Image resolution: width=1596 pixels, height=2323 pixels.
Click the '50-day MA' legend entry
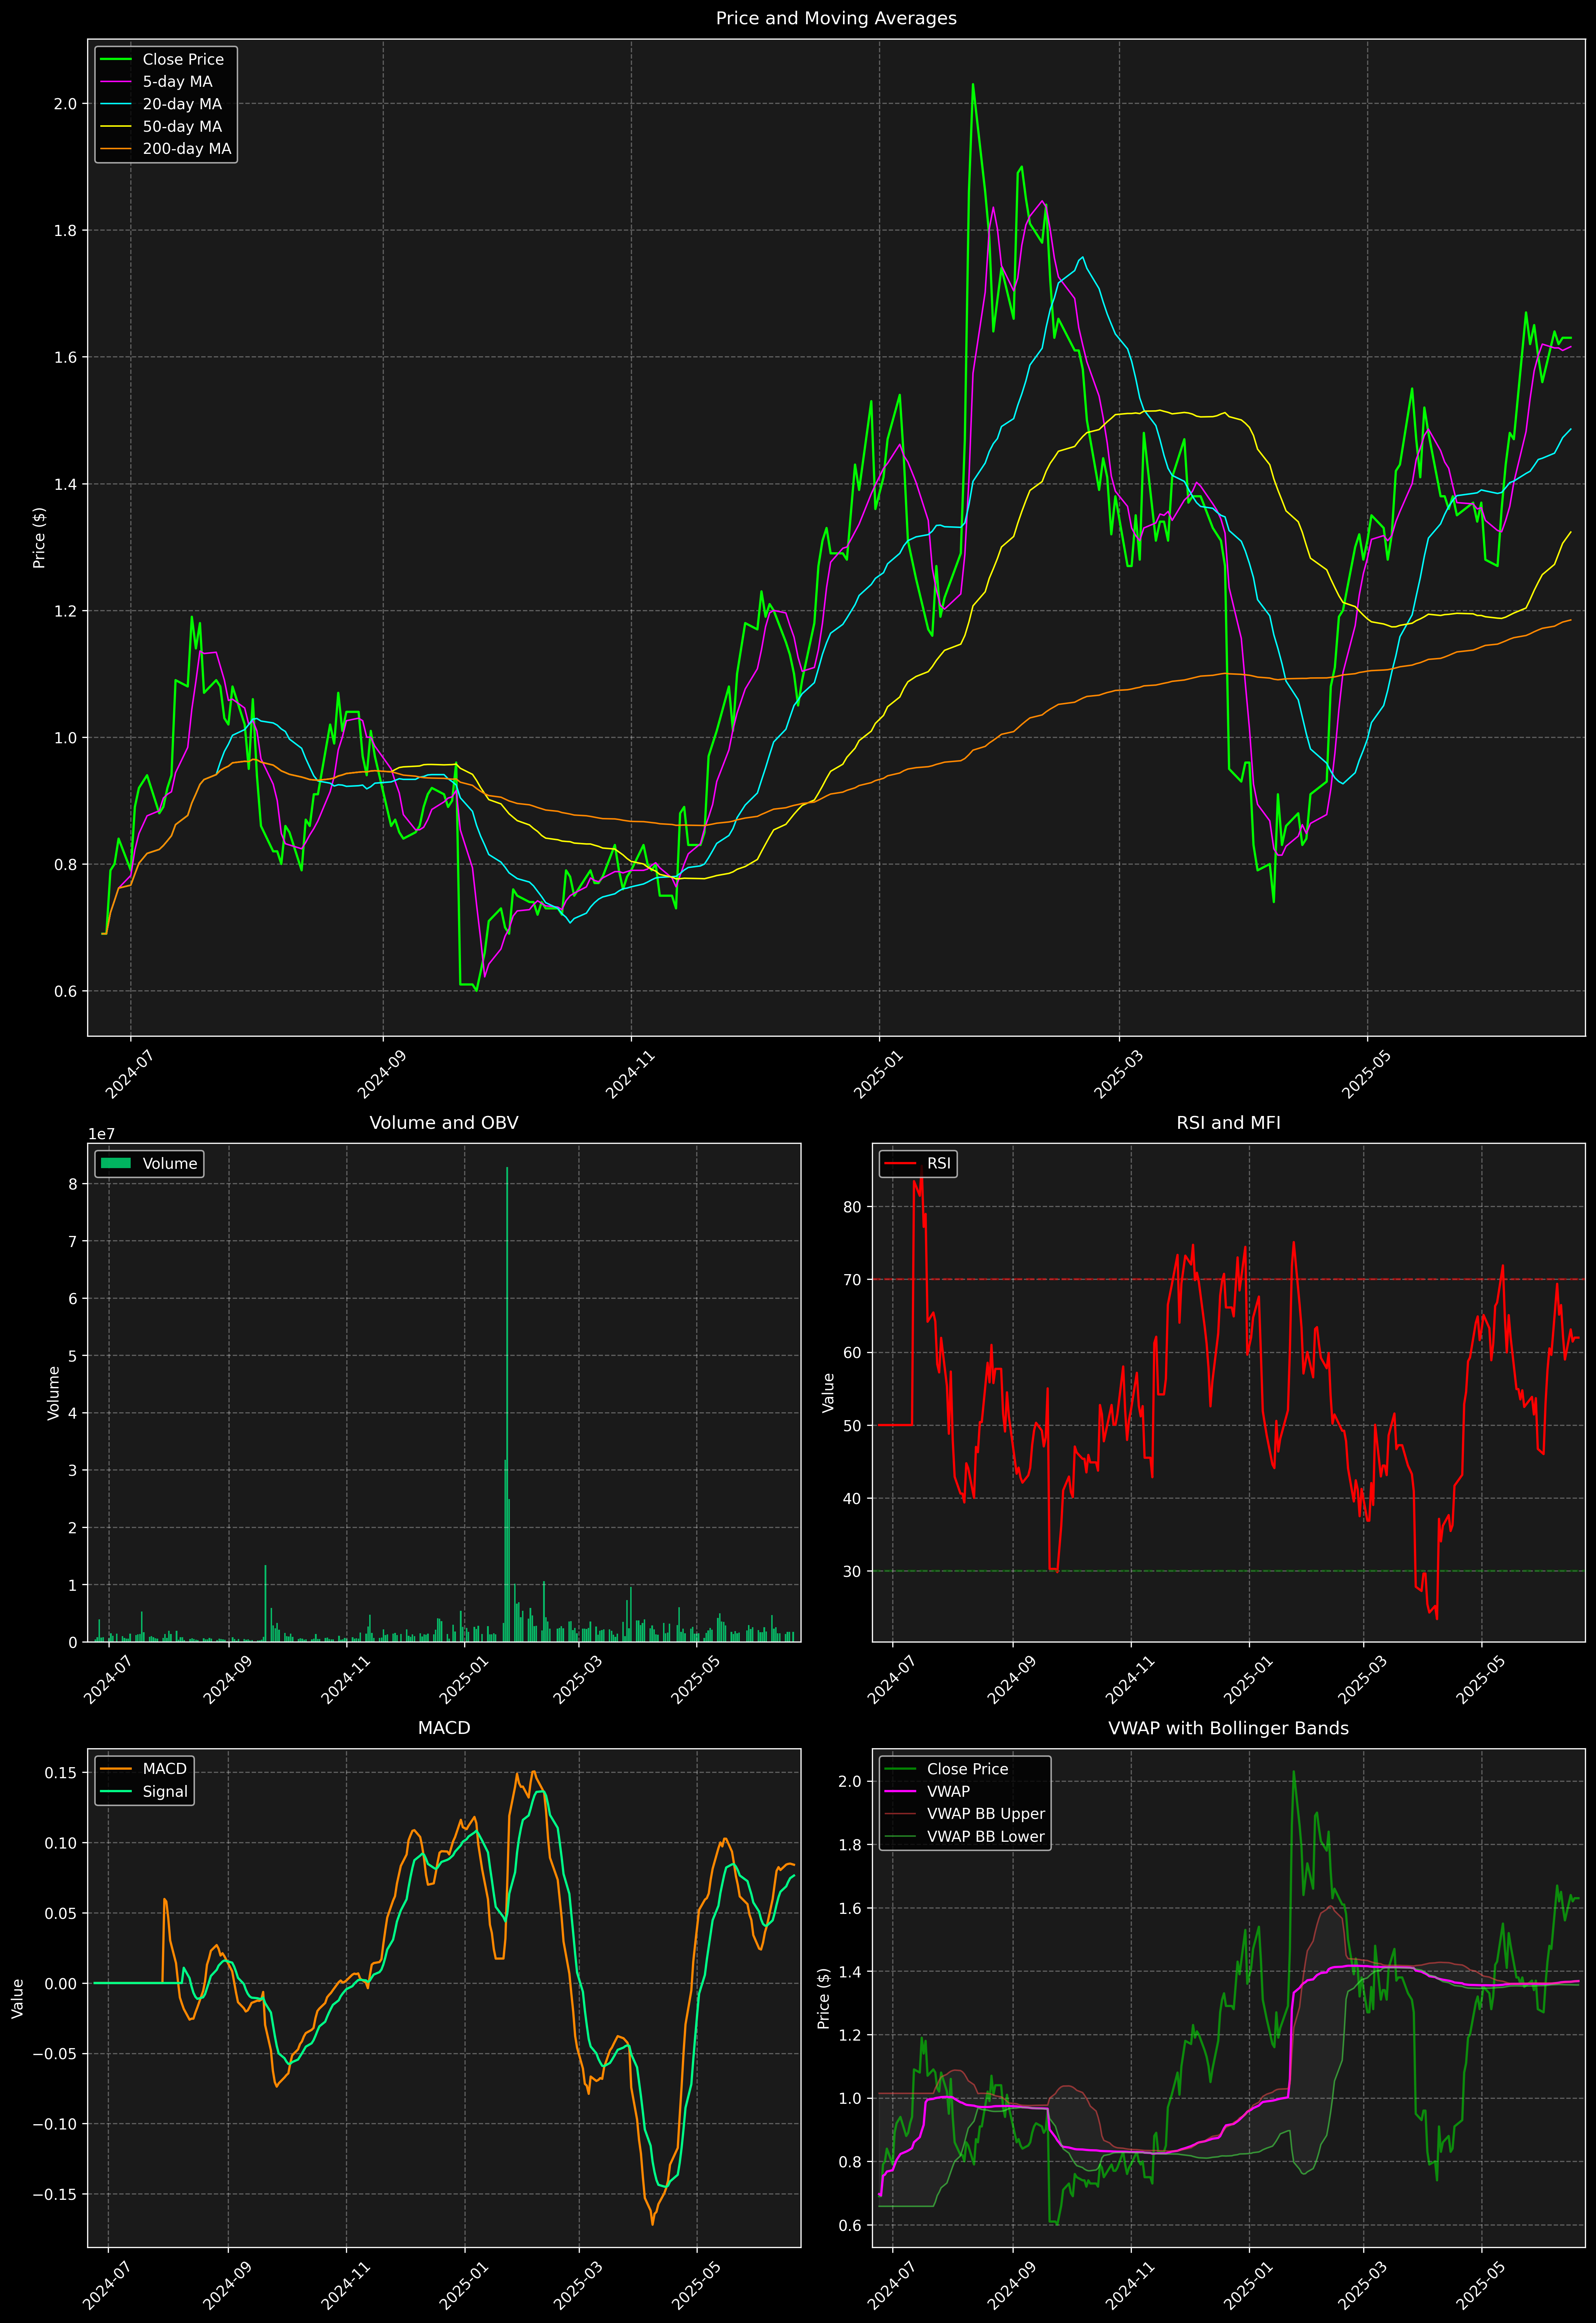[182, 127]
